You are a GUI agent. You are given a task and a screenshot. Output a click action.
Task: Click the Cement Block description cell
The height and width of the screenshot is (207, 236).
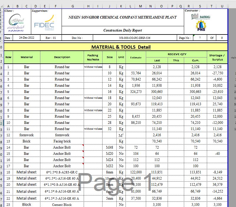[62, 204]
